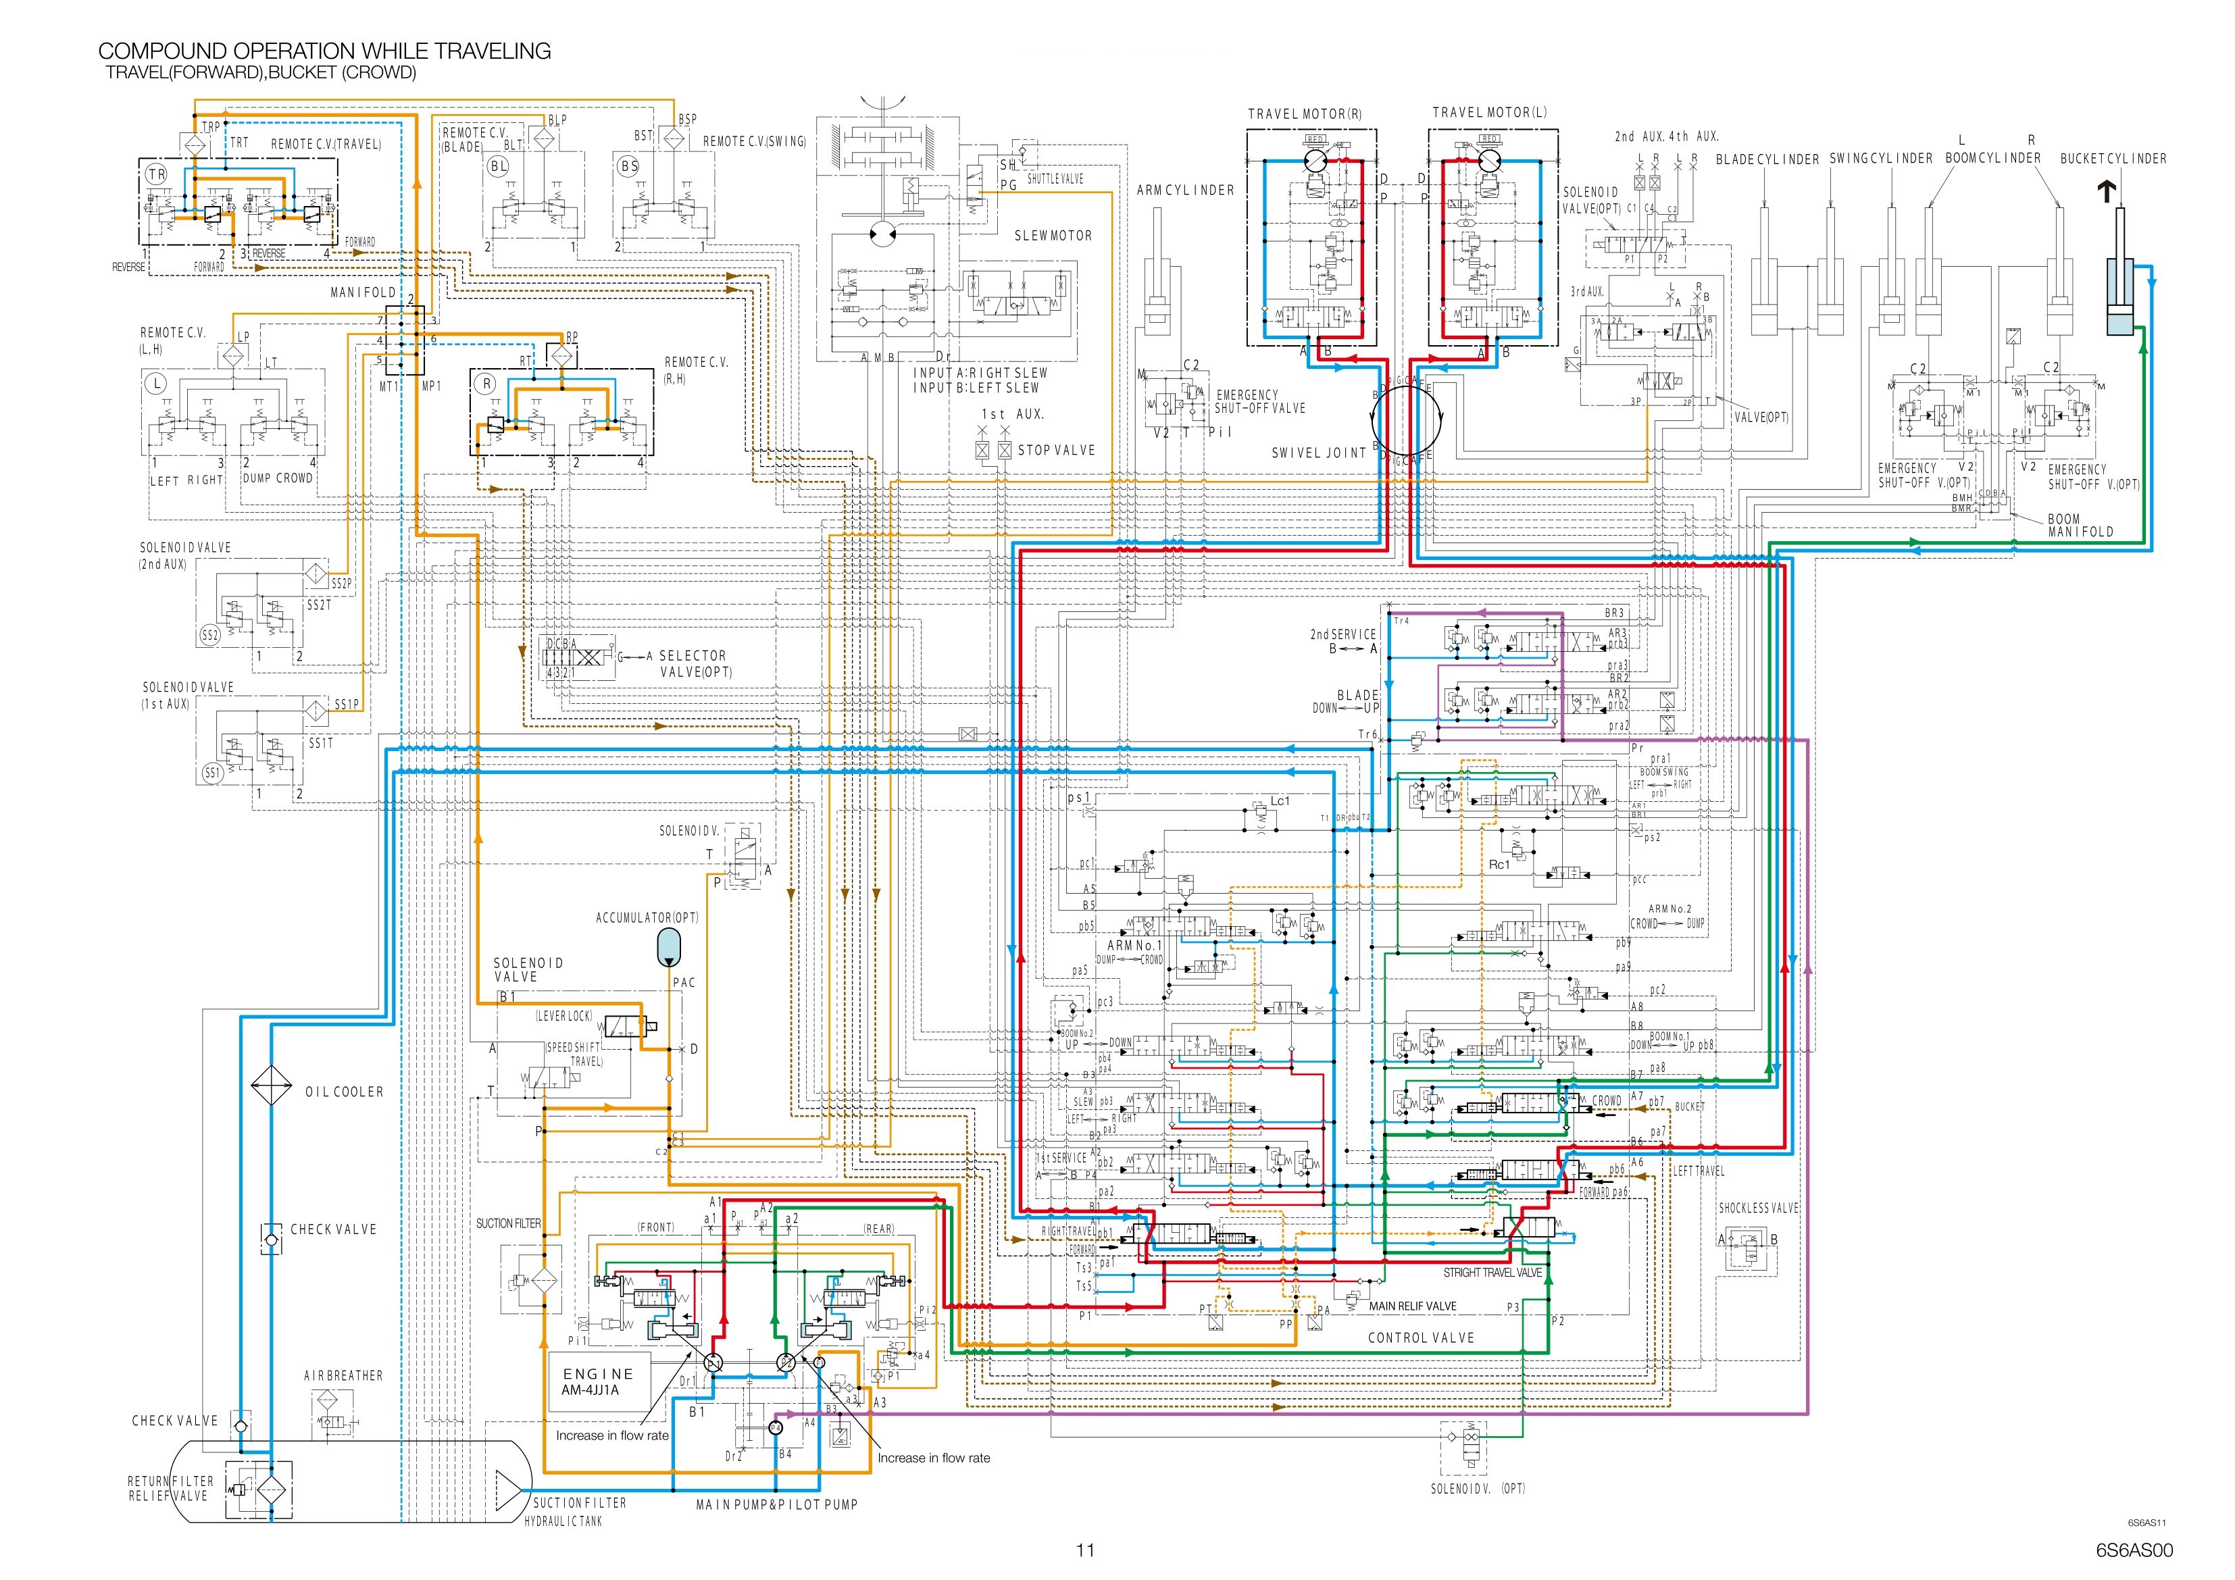The image size is (2235, 1580).
Task: Select the 'ARM No.1' label
Action: [x=1134, y=945]
